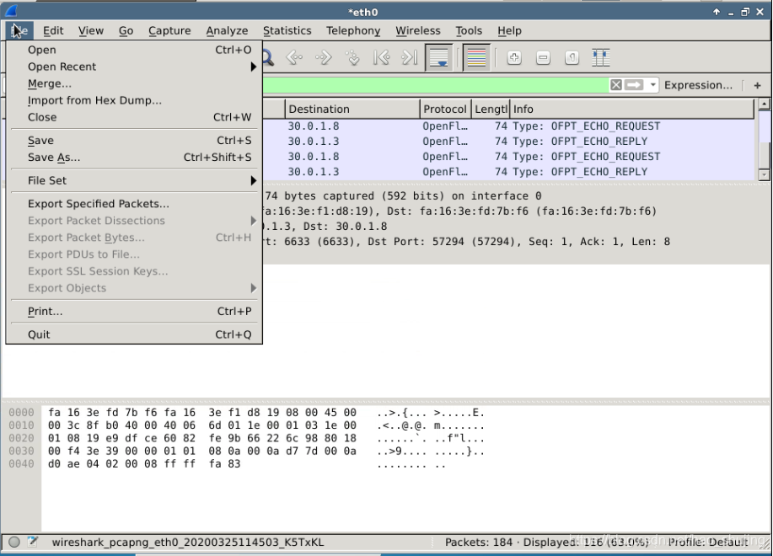Viewport: 773px width, 556px height.
Task: Sort by the Info column header
Action: pos(632,109)
